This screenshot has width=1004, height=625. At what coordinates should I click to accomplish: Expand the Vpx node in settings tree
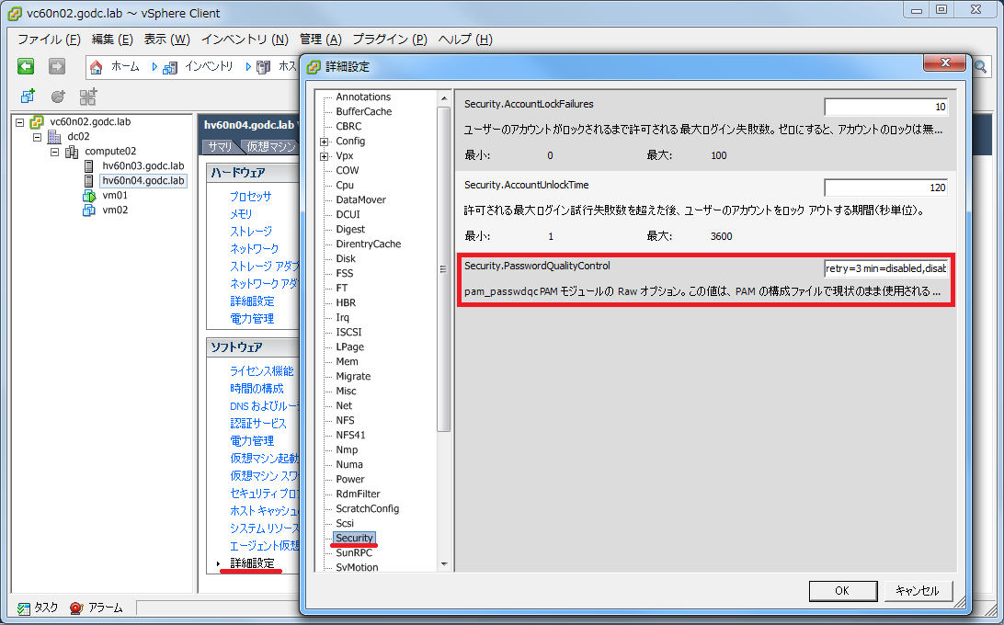[324, 156]
